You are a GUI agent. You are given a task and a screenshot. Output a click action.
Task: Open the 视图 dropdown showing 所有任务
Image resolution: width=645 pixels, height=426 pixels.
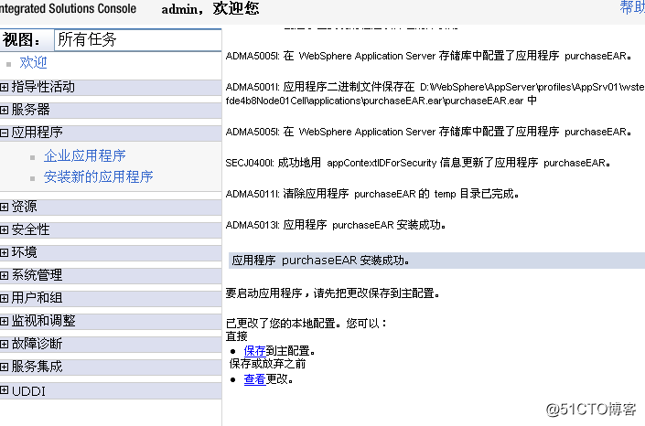138,40
